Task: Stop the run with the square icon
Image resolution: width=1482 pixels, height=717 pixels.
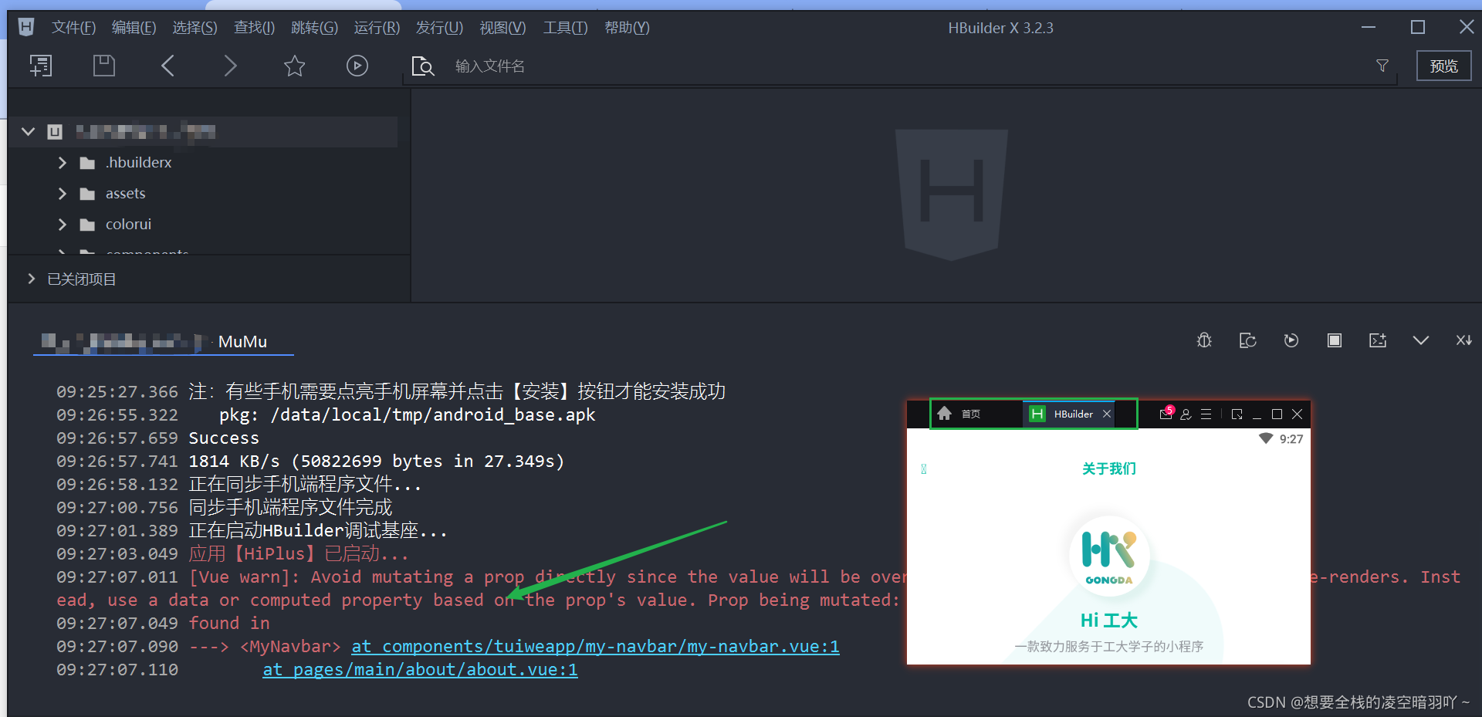Action: (x=1335, y=340)
